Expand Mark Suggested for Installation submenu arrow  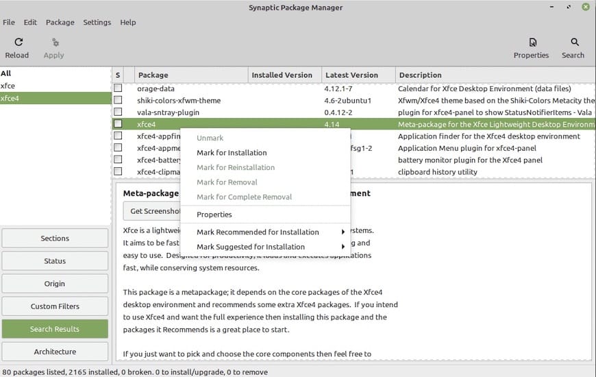click(x=343, y=247)
